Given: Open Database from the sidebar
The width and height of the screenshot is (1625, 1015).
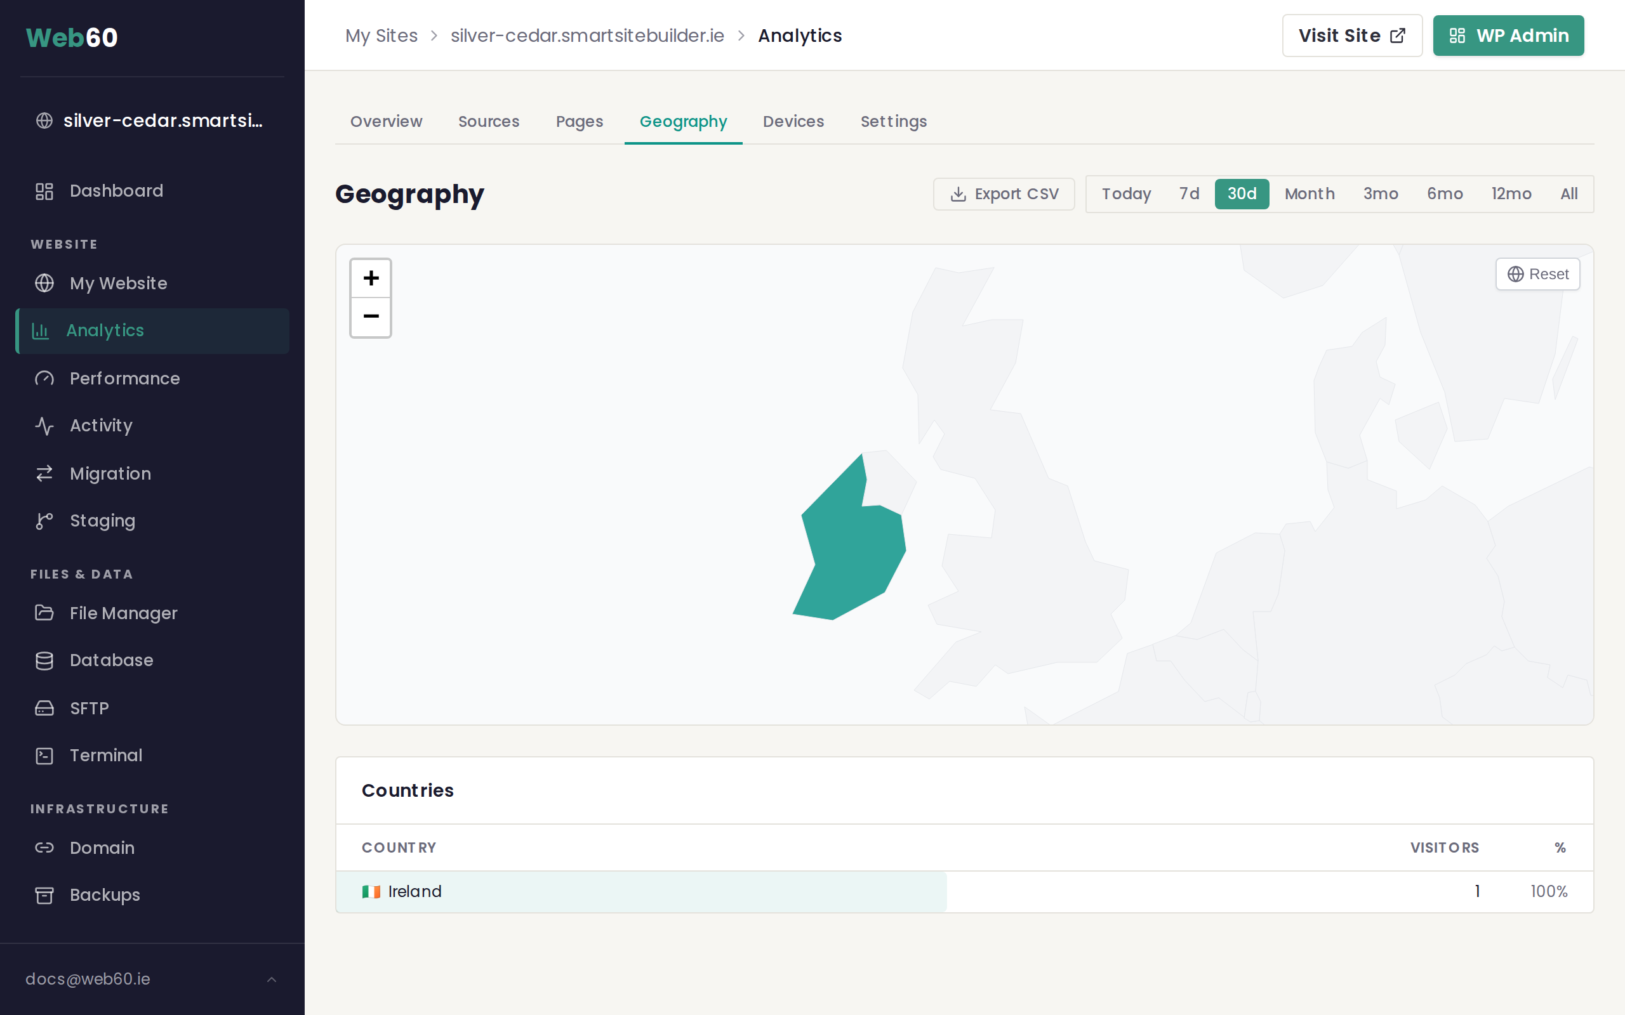Looking at the screenshot, I should (x=112, y=660).
